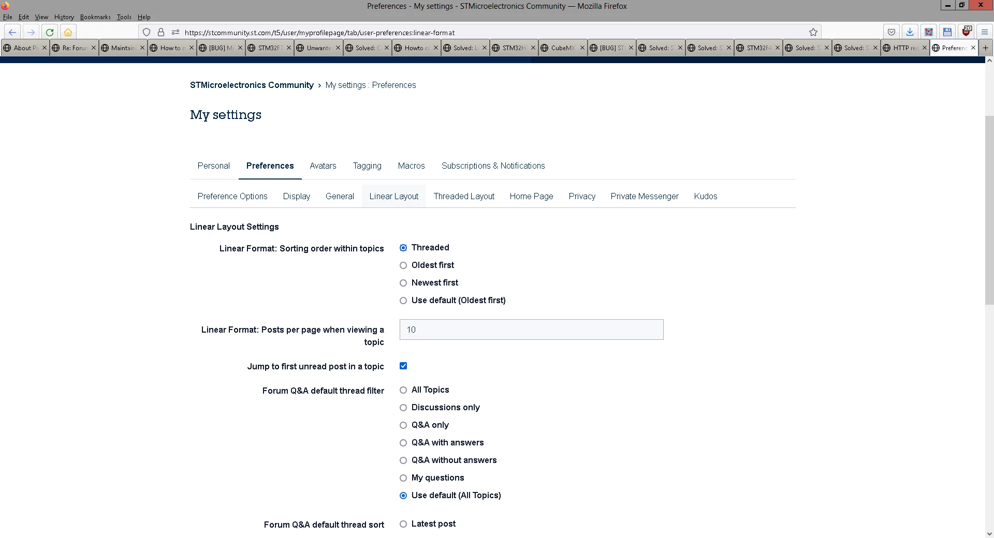Open the red extension icon next to Downloads
The width and height of the screenshot is (994, 538).
pos(929,32)
